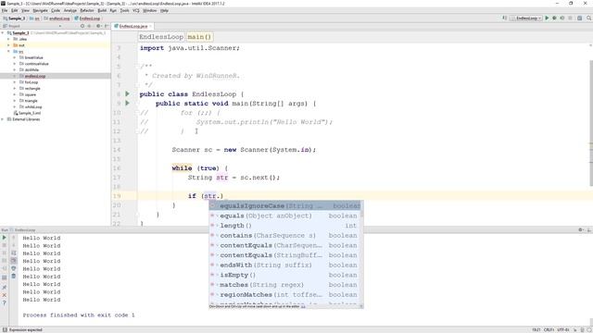593x333 pixels.
Task: Stop the process in the Run panel
Action: (x=5, y=245)
